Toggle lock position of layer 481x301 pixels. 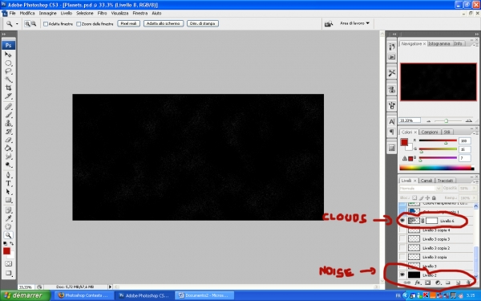pyautogui.click(x=427, y=197)
